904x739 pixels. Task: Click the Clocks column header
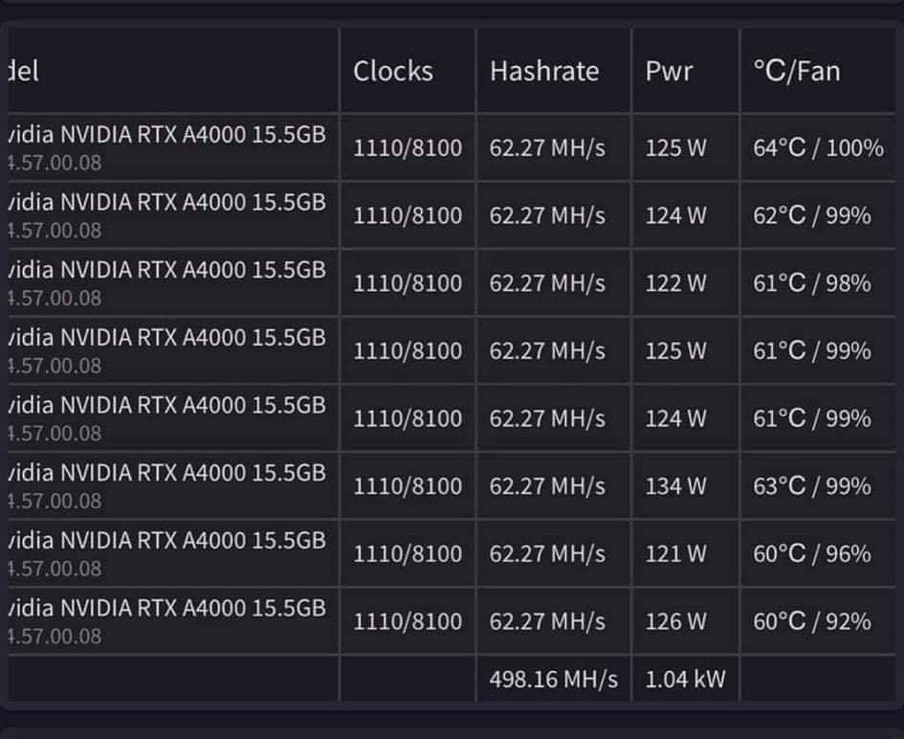392,72
